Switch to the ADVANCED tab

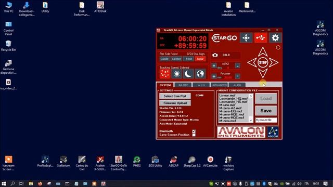[x=220, y=85]
